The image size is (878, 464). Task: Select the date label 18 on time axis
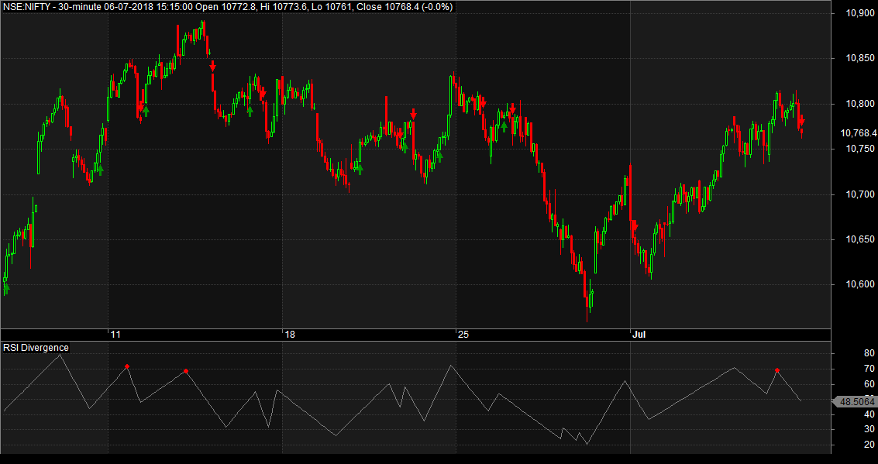tap(290, 335)
